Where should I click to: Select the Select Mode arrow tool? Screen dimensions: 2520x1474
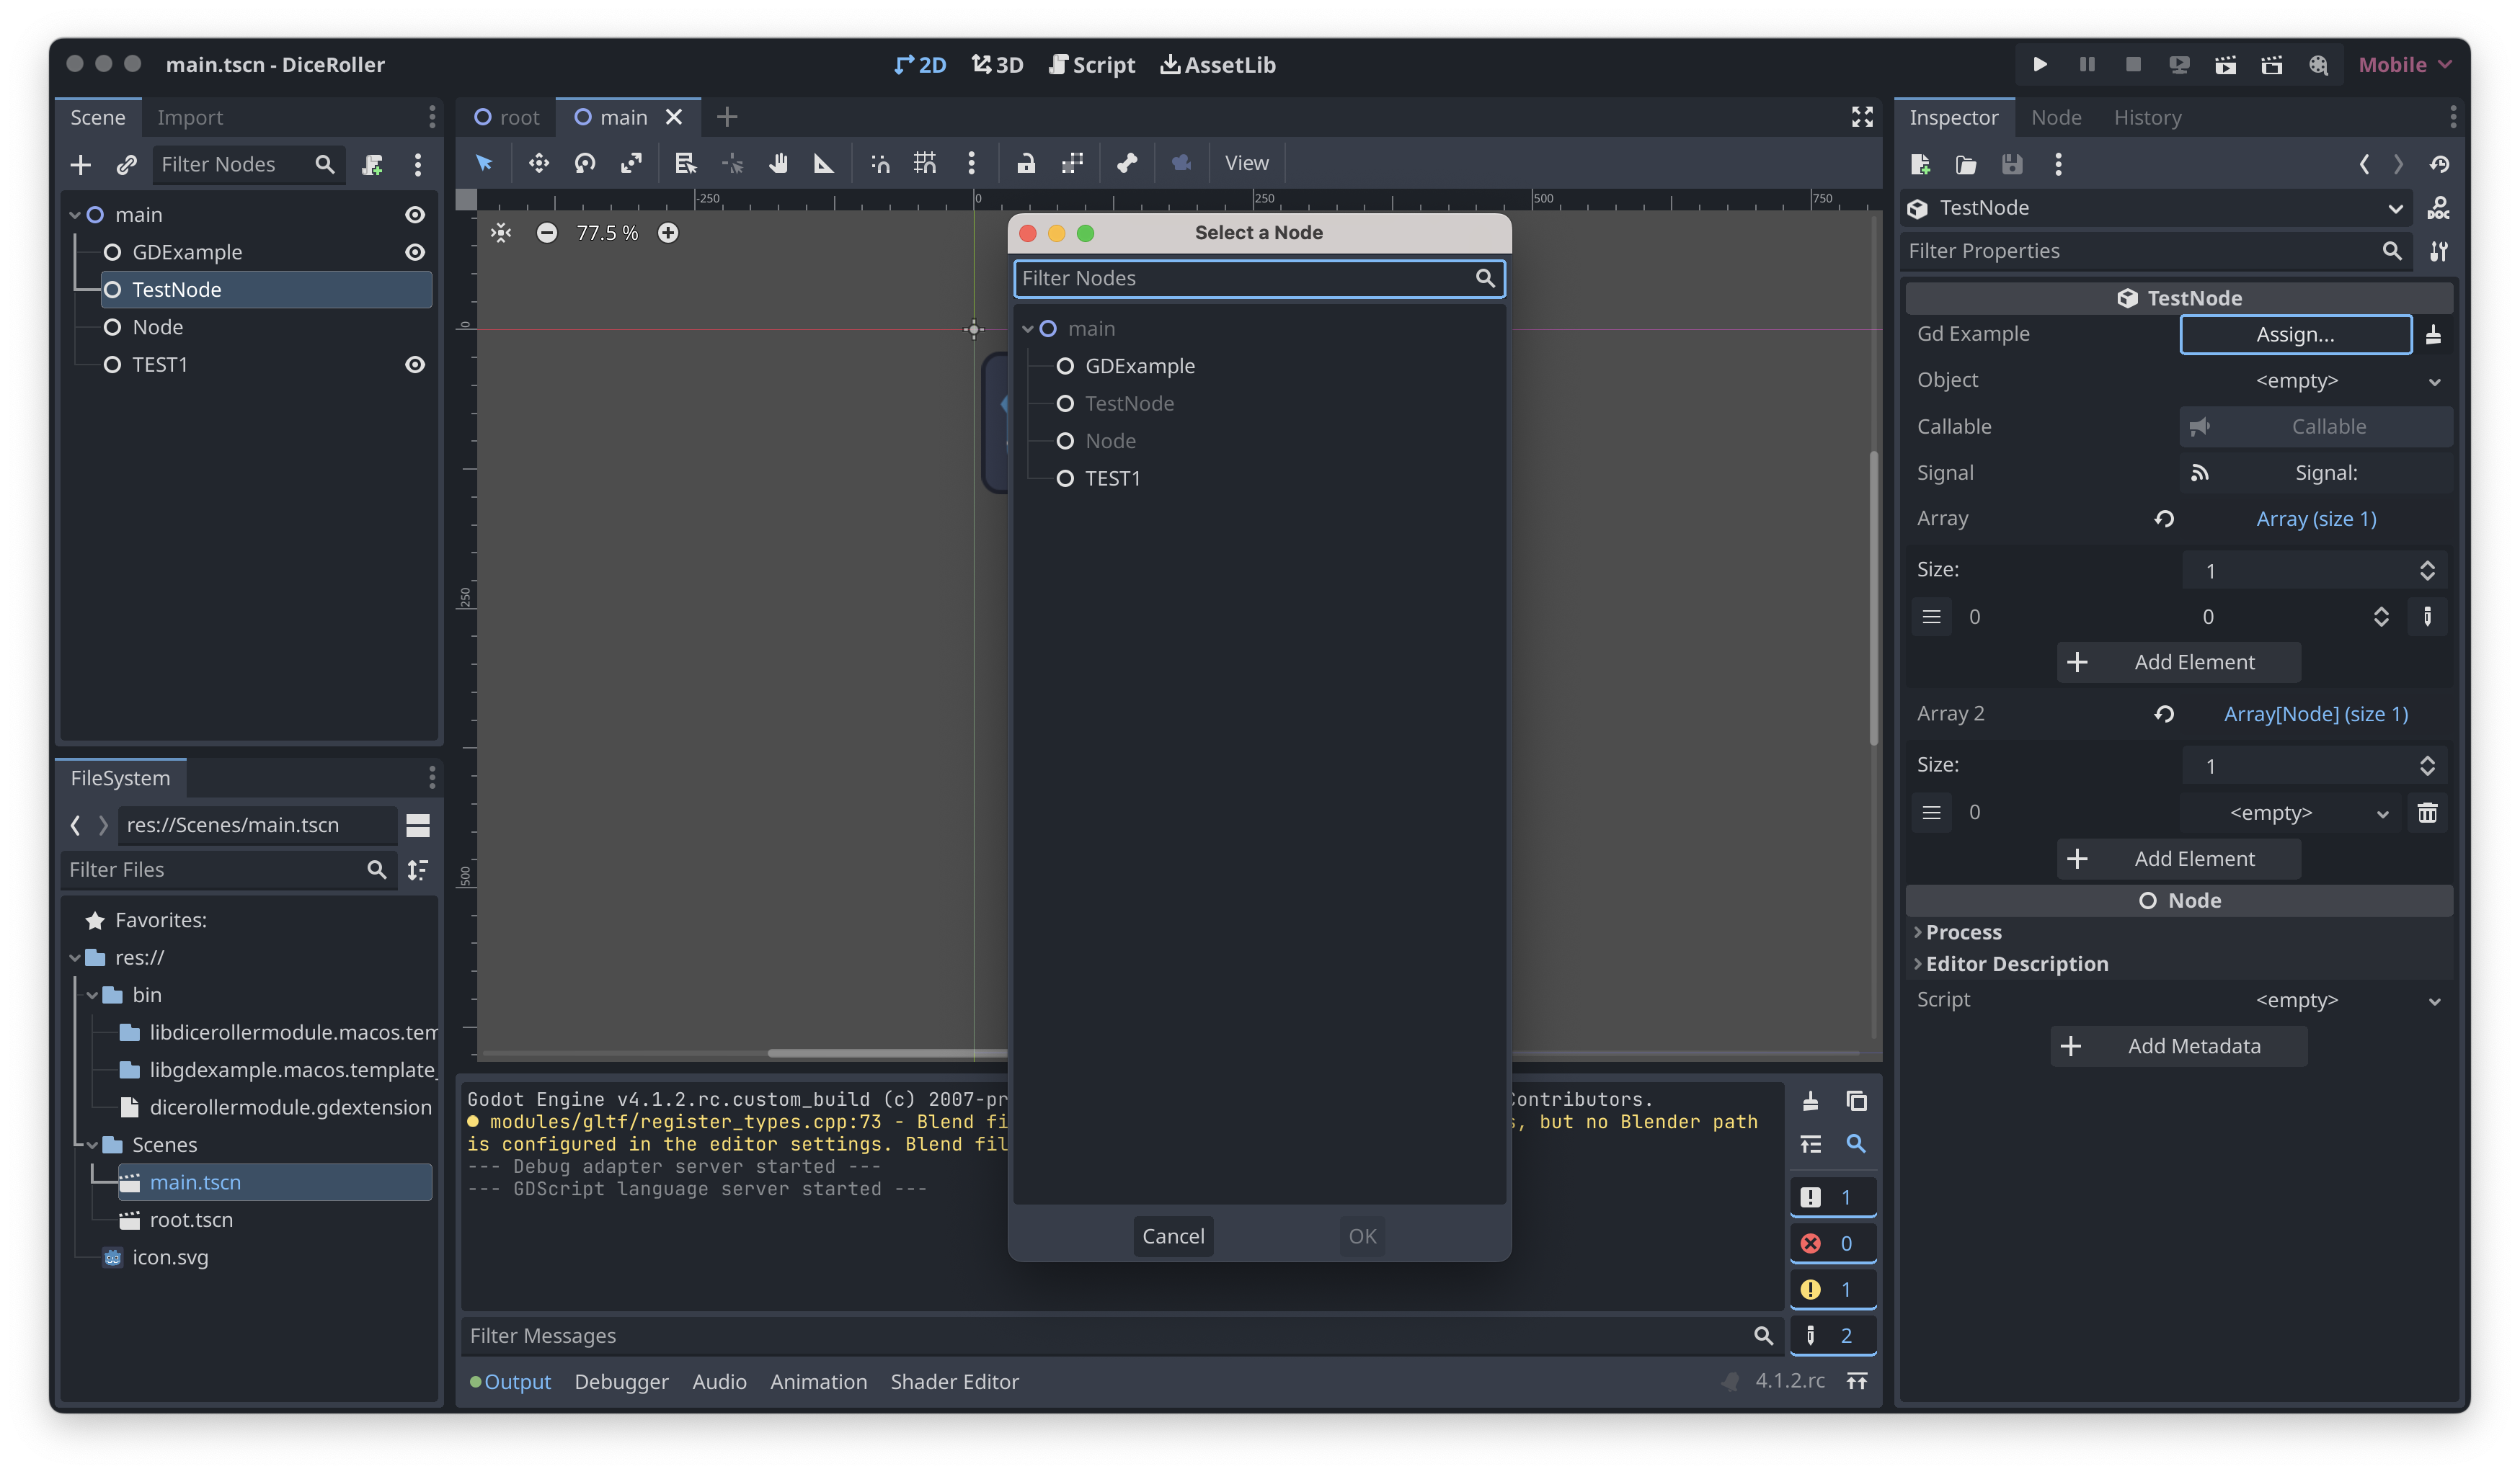pyautogui.click(x=484, y=163)
